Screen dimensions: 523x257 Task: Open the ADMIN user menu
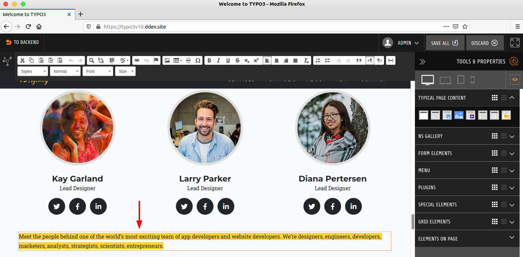click(401, 43)
